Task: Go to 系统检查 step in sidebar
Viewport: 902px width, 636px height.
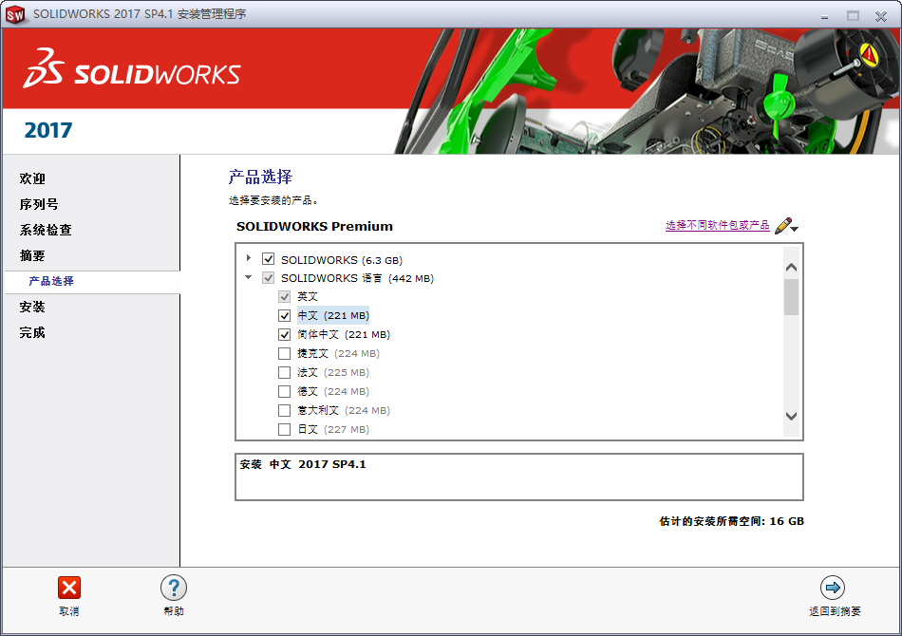Action: (46, 230)
